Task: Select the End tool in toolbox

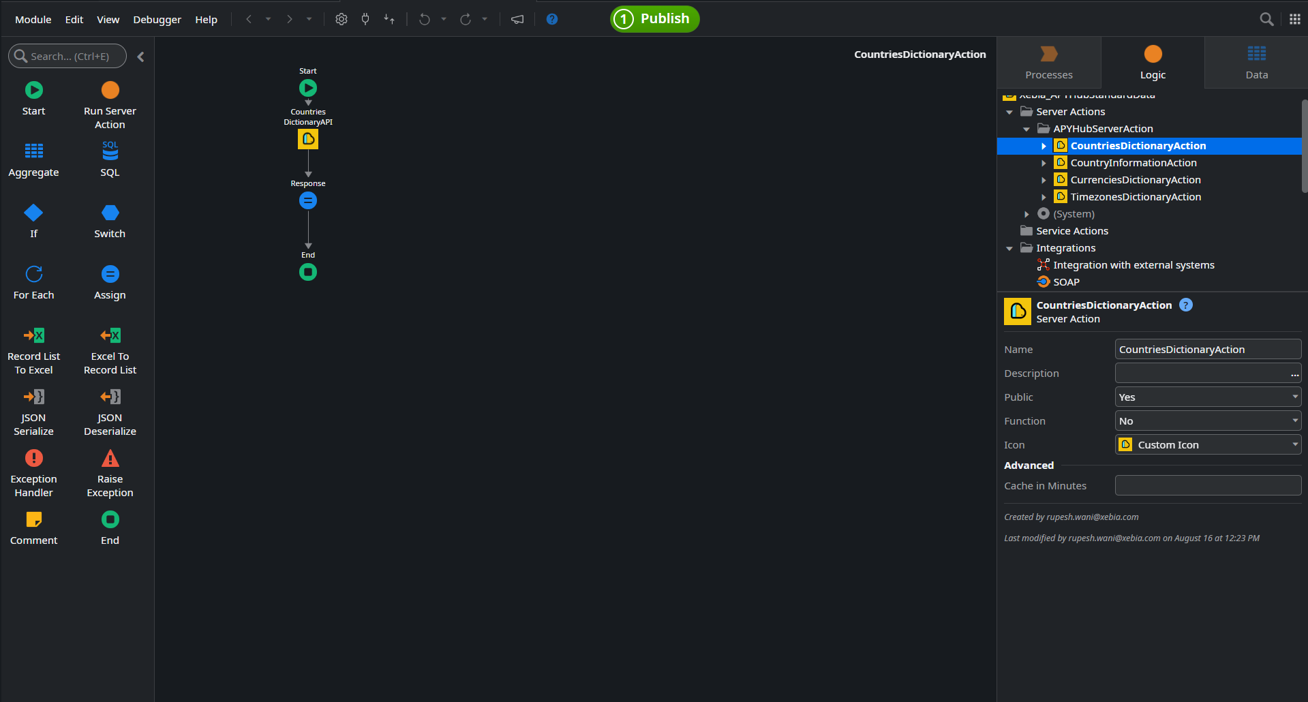Action: (x=110, y=528)
